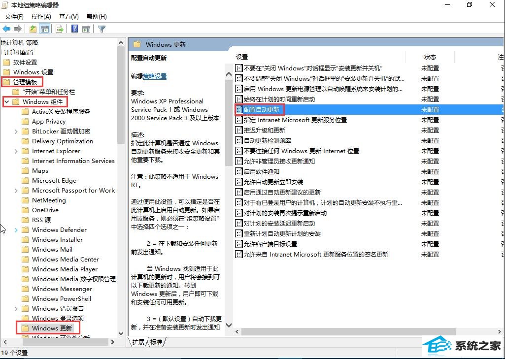Screen dimensions: 505x359
Task: Select Delivery Optimization in the tree
Action: [63, 141]
